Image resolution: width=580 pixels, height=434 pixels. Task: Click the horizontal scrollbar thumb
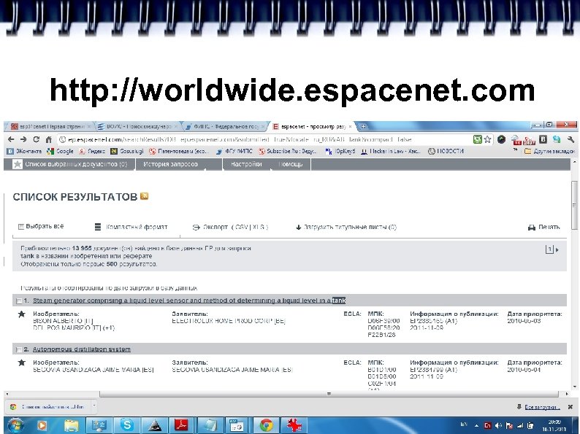[x=329, y=394]
